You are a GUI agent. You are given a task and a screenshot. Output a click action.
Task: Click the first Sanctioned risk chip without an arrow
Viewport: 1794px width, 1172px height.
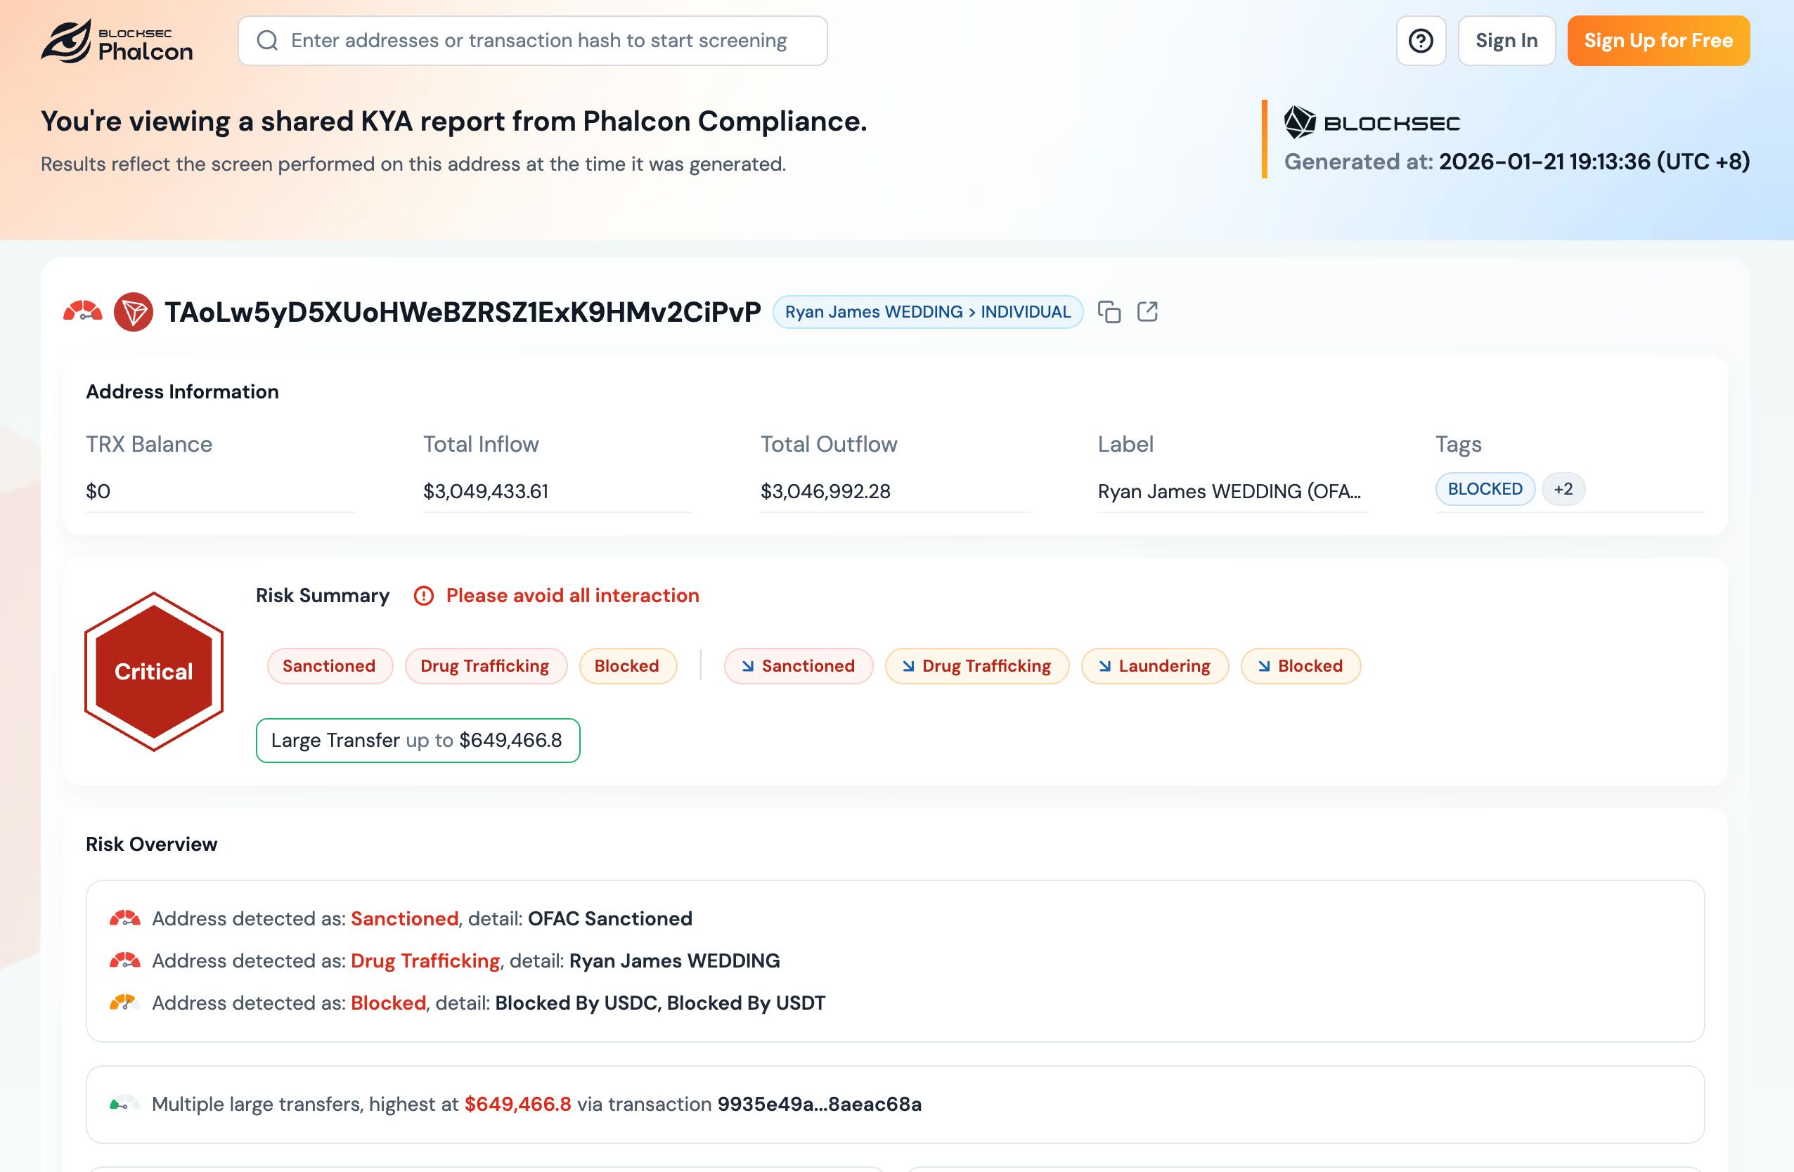pos(330,666)
